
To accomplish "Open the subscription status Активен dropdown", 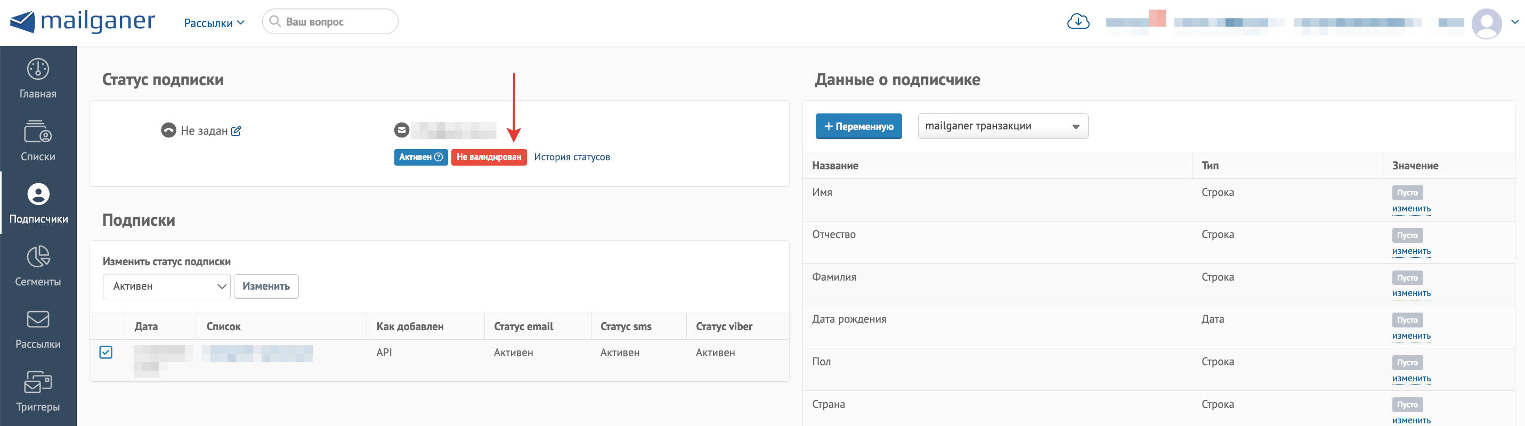I will (x=166, y=286).
